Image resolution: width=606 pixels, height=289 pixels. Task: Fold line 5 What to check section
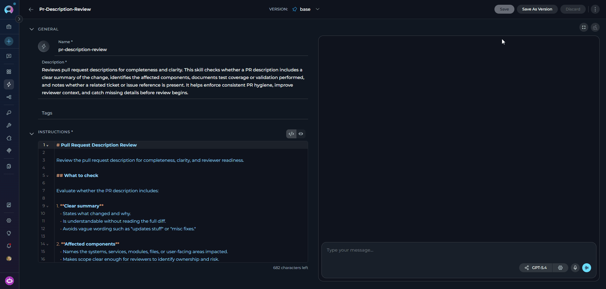pos(48,176)
